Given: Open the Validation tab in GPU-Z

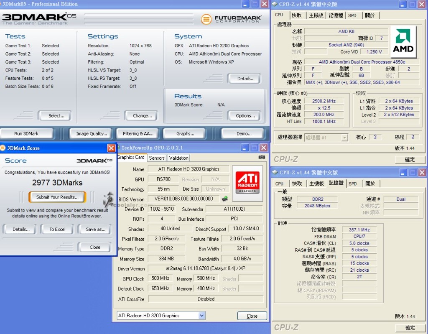Looking at the screenshot, I should pos(178,158).
